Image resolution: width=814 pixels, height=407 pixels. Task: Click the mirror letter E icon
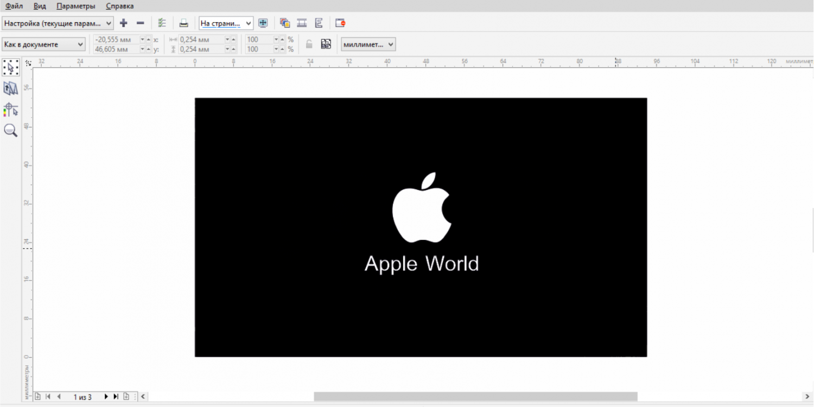pos(319,23)
